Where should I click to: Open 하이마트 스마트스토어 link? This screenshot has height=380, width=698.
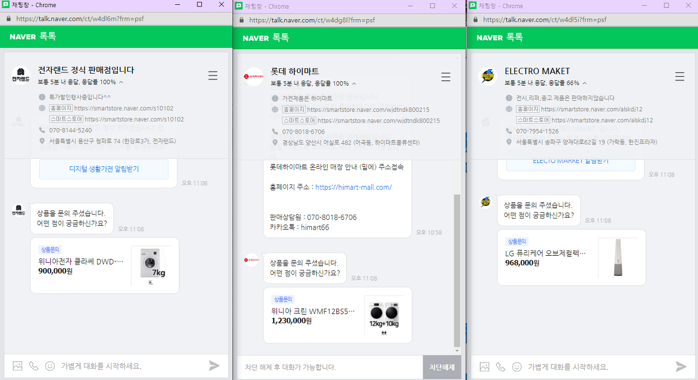(378, 120)
